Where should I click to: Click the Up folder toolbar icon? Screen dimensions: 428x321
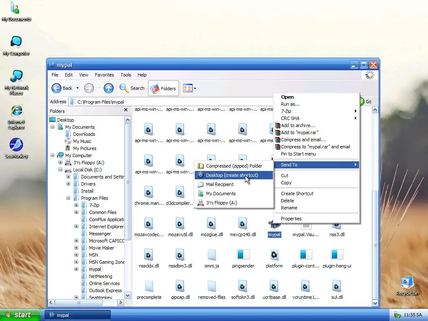[x=108, y=88]
